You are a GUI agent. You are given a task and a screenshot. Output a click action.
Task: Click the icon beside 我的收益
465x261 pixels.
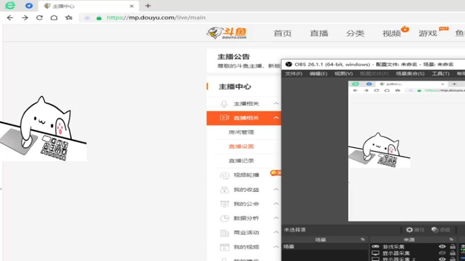tap(224, 190)
